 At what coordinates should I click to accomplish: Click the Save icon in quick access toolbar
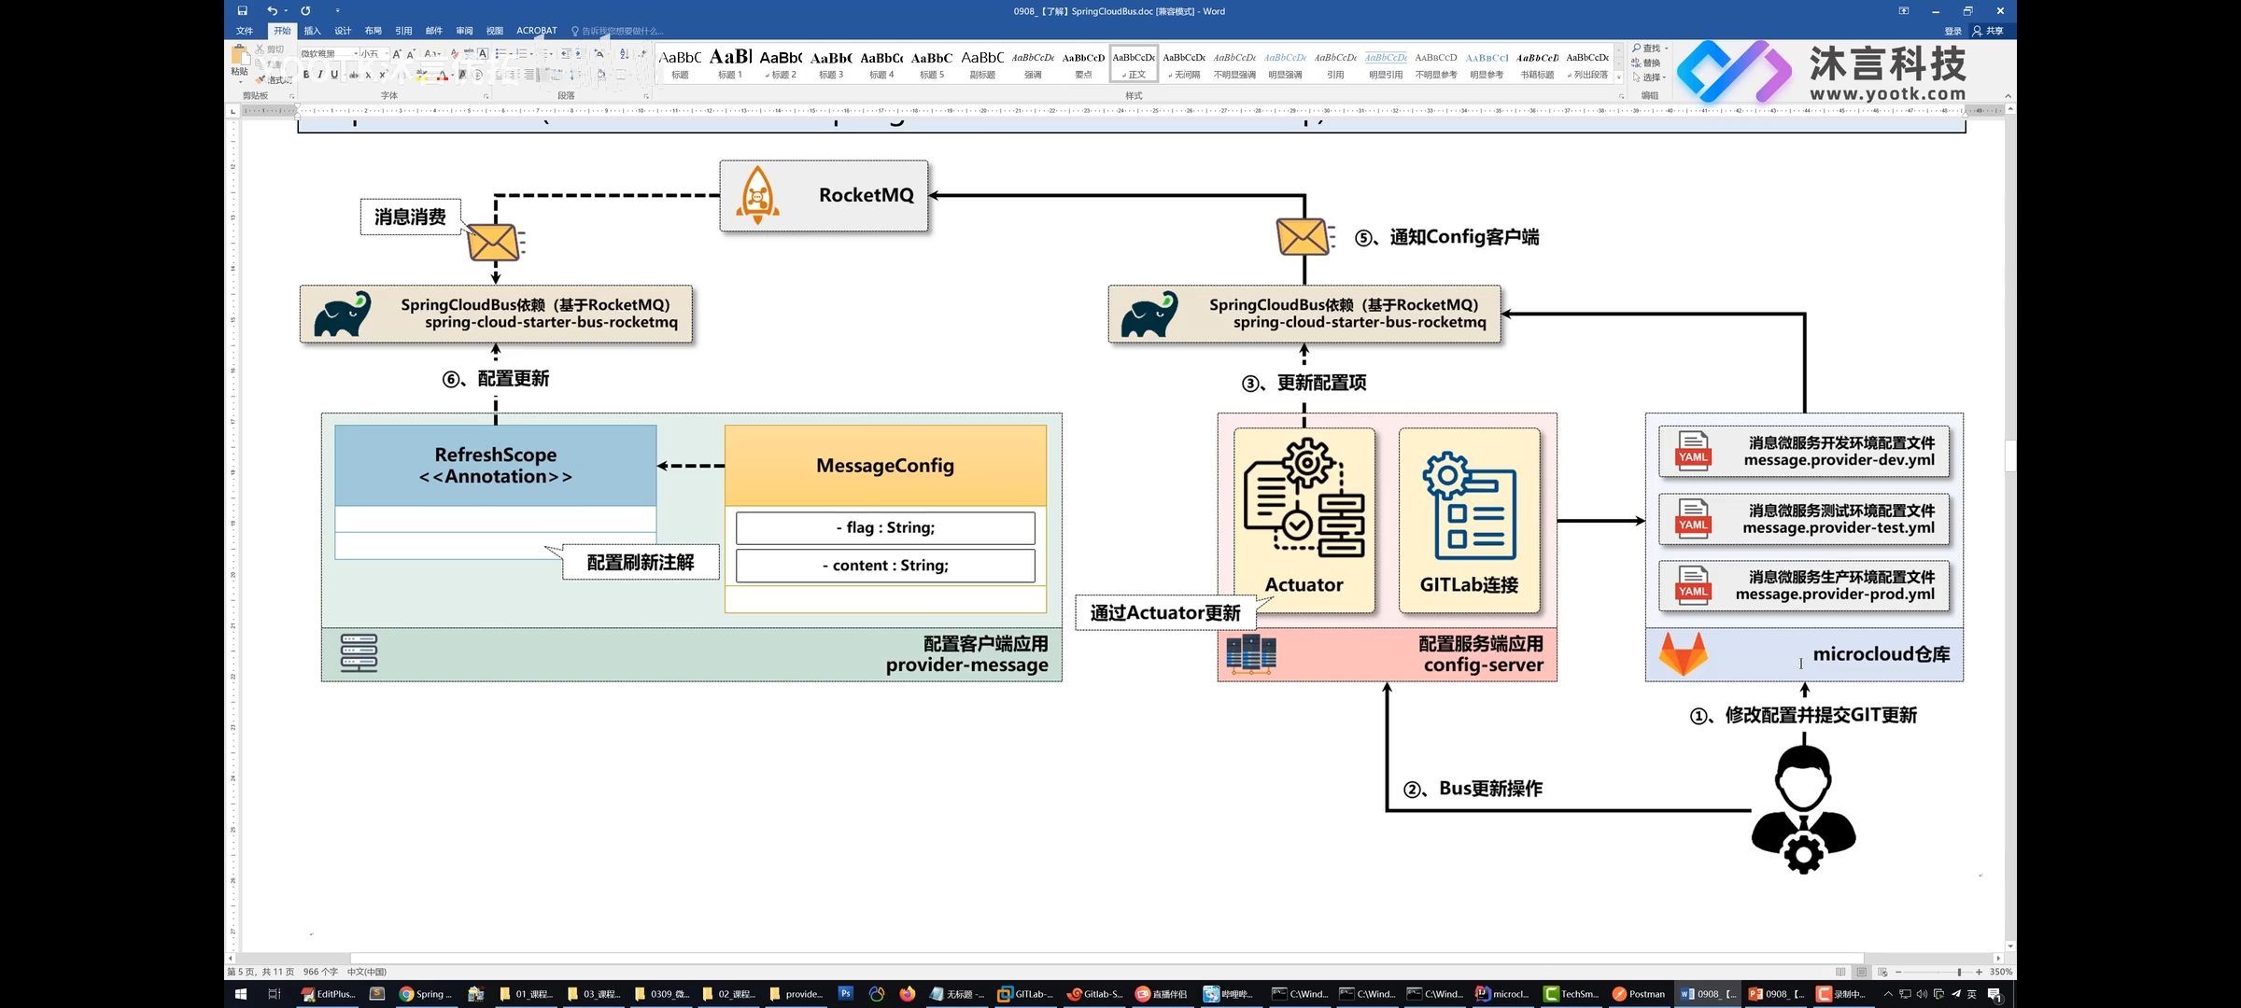[242, 11]
